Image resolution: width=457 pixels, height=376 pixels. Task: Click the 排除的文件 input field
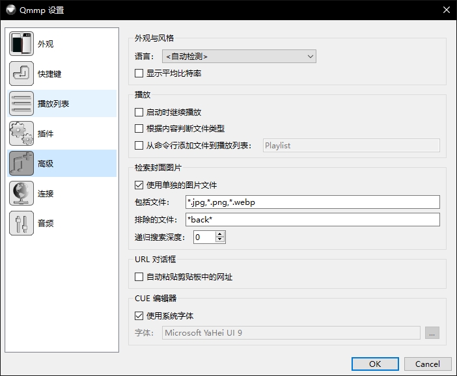pyautogui.click(x=312, y=220)
